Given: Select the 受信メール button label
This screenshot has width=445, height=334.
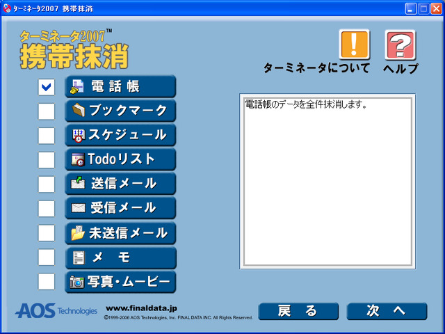Looking at the screenshot, I should tap(124, 207).
